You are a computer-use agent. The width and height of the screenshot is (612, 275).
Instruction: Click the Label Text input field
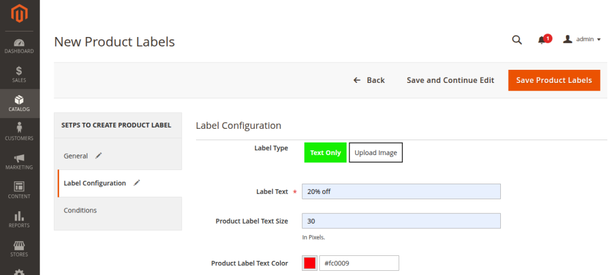click(401, 191)
